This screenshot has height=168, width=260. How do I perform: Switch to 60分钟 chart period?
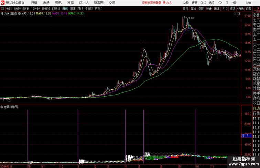coord(56,9)
